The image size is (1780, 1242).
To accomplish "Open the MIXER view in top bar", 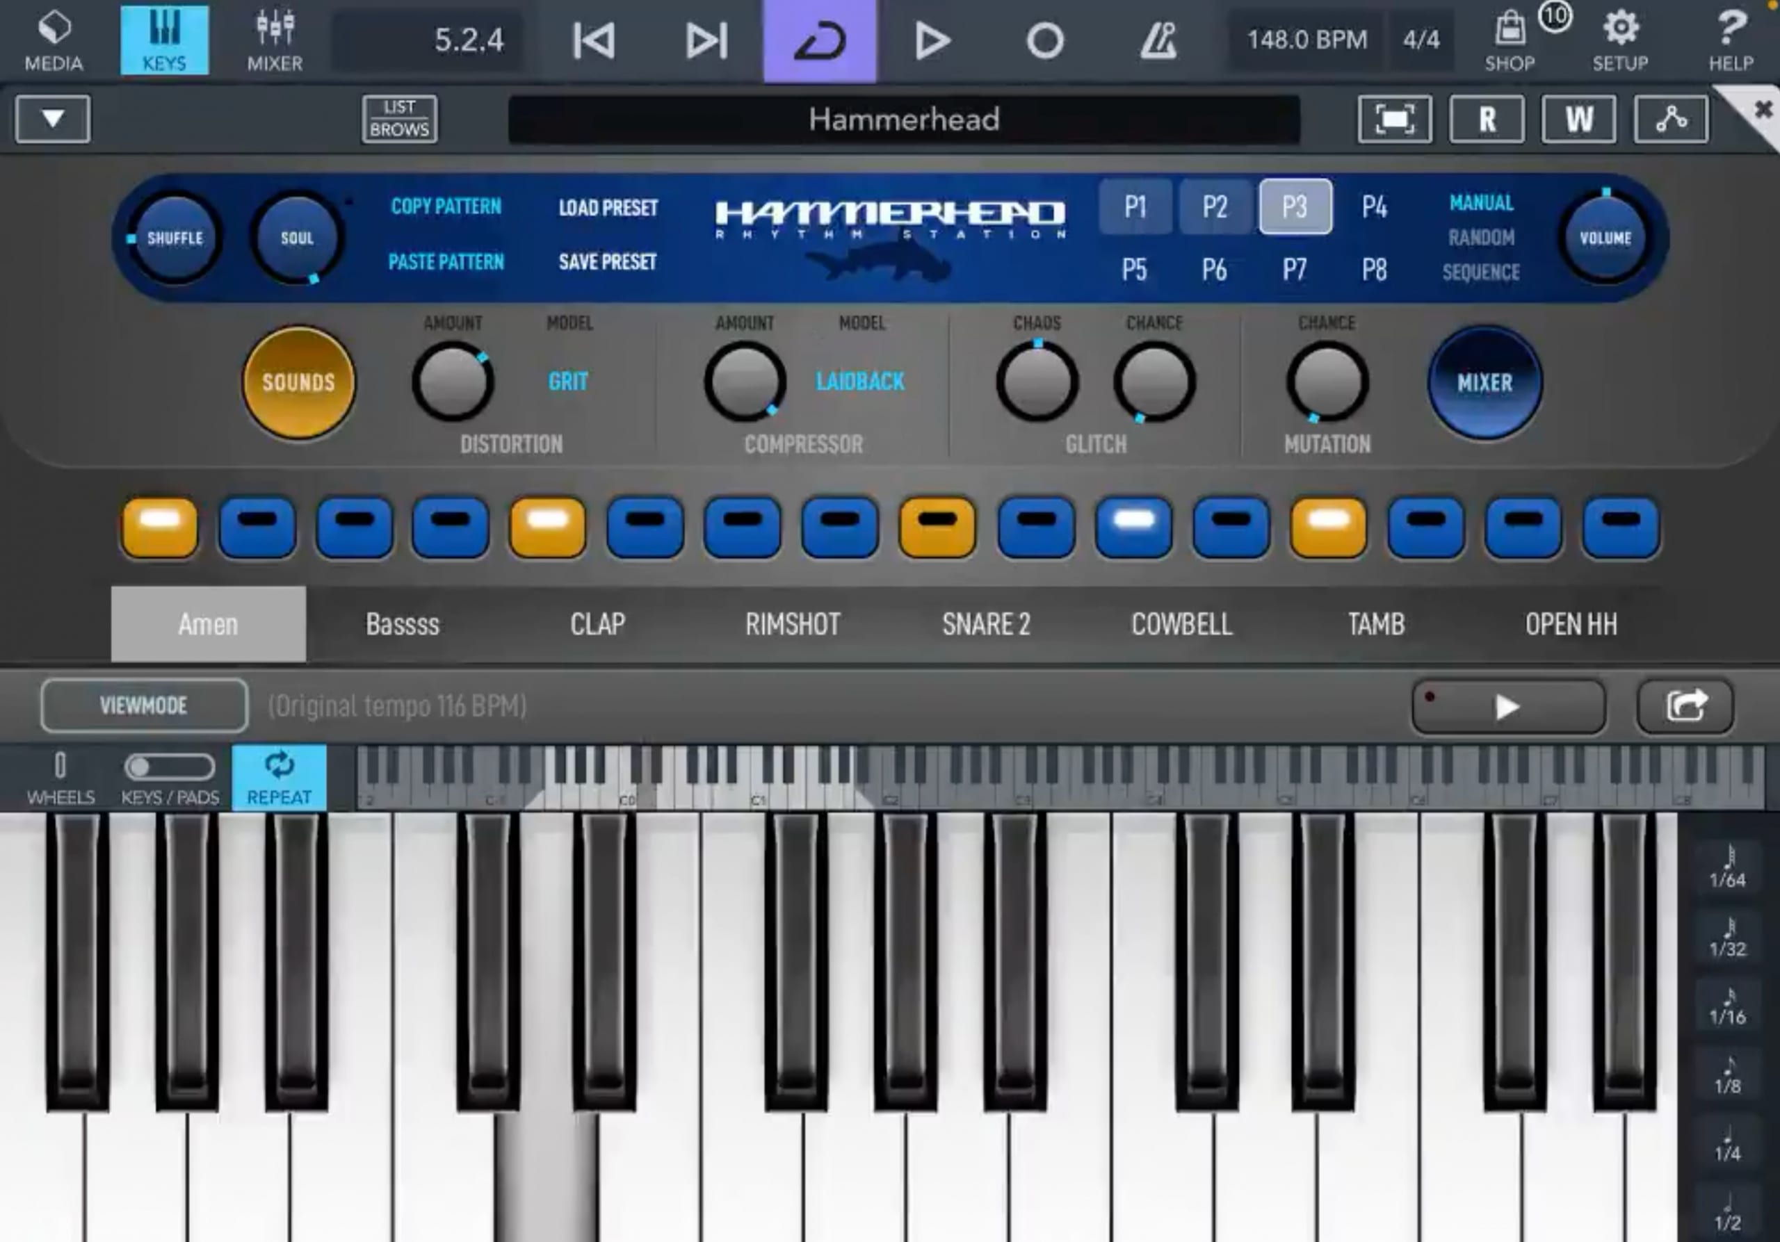I will [x=275, y=40].
